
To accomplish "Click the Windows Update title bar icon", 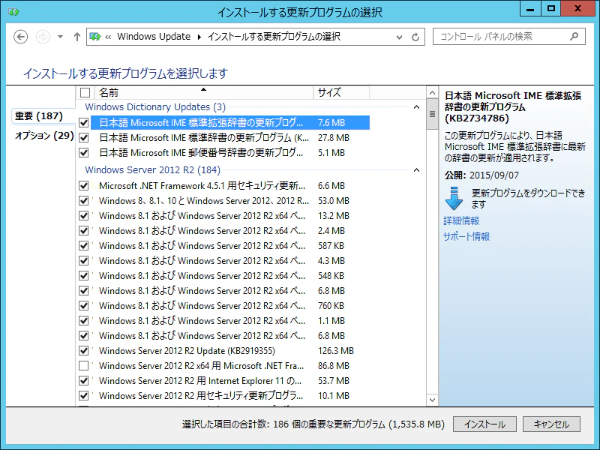I will [13, 12].
